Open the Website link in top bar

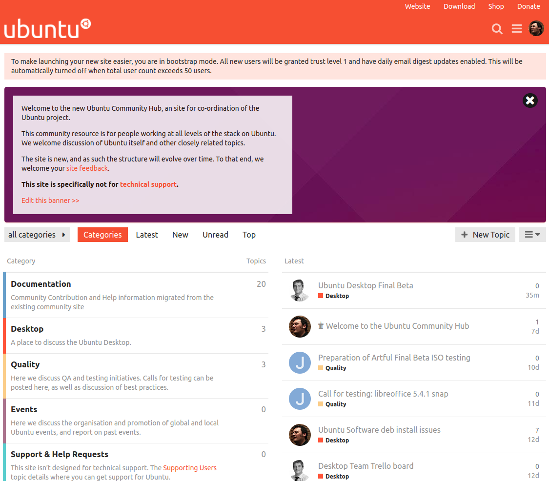(x=417, y=6)
